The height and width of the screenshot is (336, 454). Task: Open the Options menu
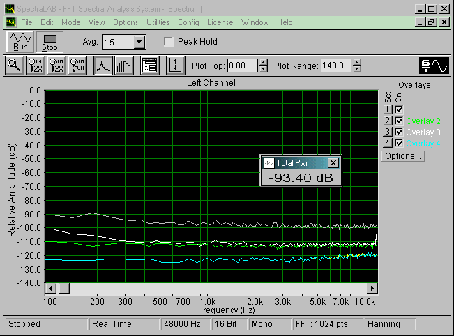pos(126,22)
